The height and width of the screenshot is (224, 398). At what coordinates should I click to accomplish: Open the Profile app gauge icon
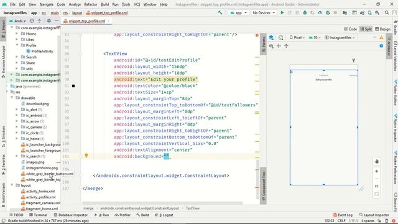(320, 12)
